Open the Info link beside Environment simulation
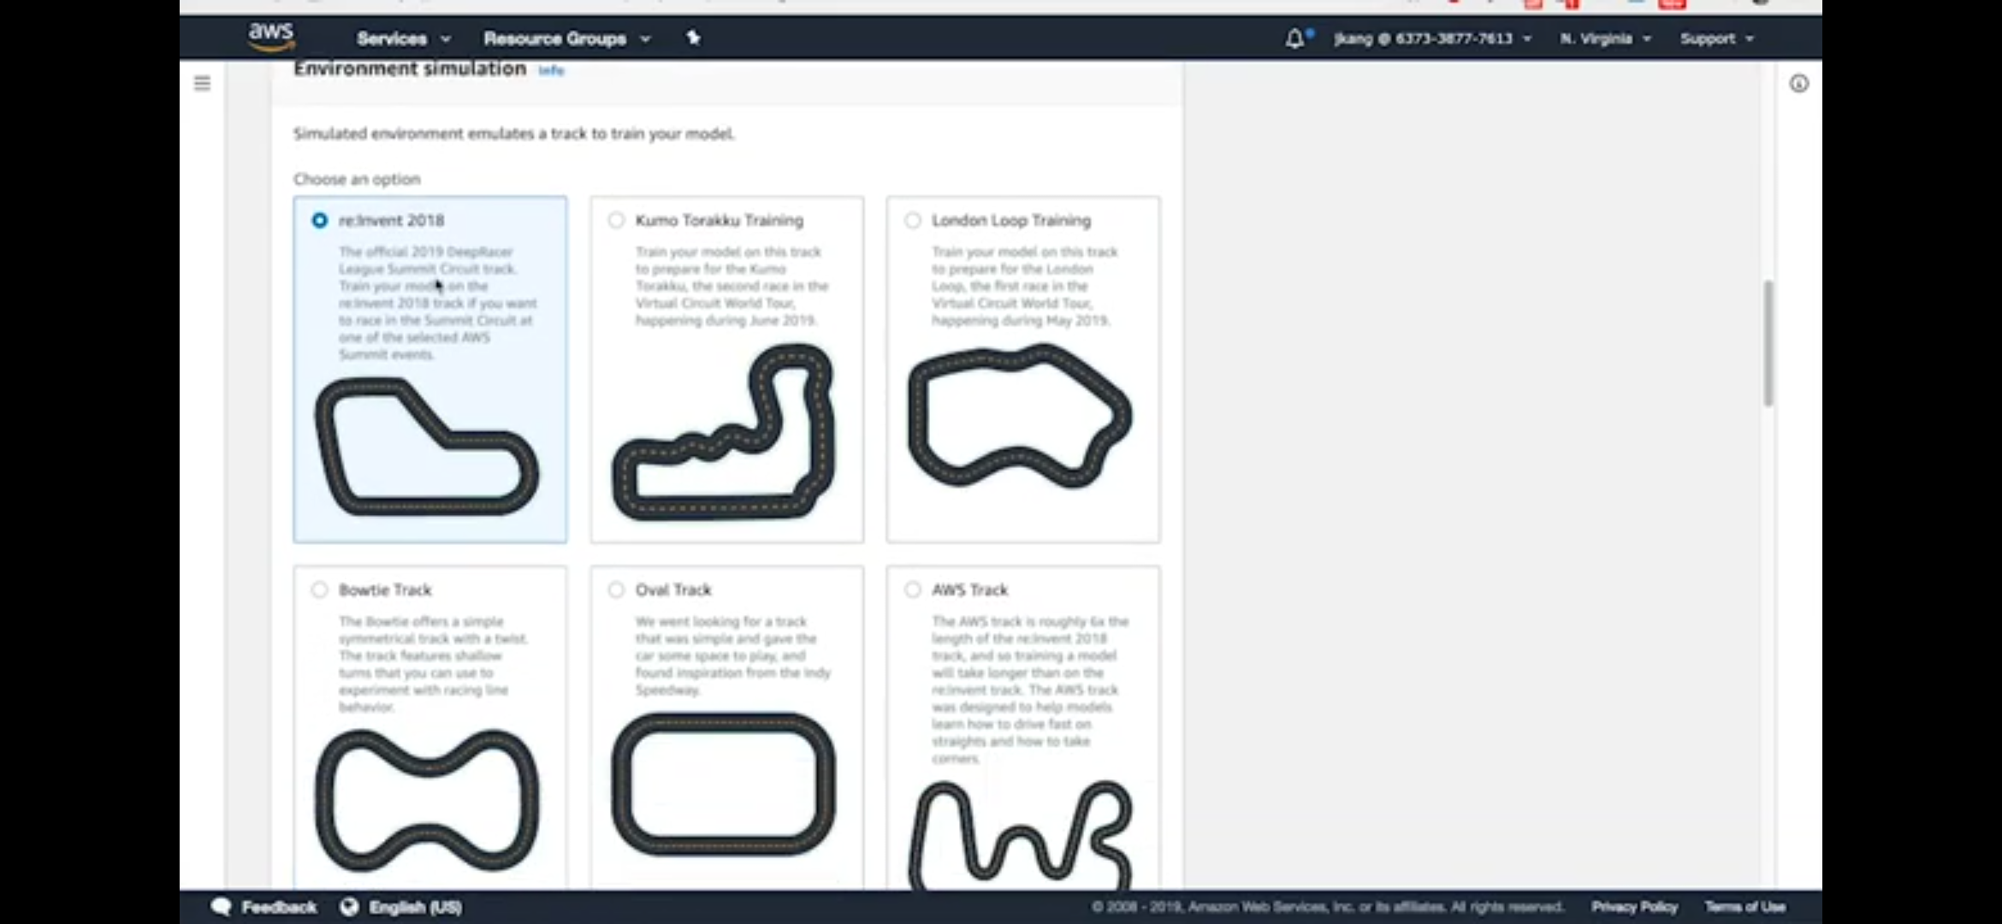 tap(551, 70)
